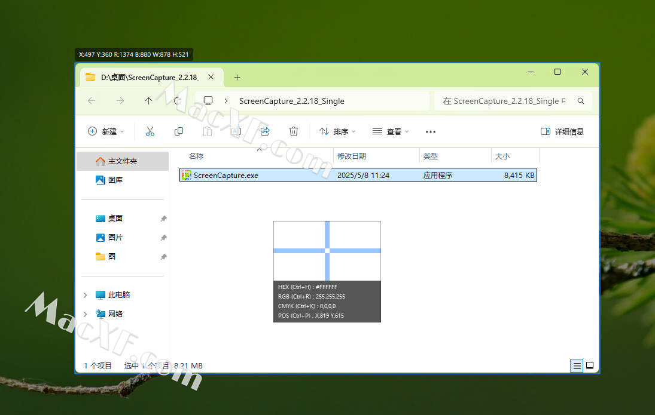Select the D:\桌面\ScreenCapture_2.2.18 tab
655x415 pixels.
tap(150, 77)
